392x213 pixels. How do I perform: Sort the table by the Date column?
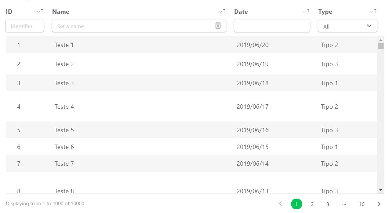coord(307,11)
